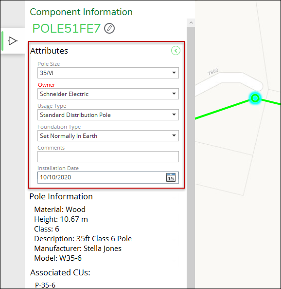This screenshot has width=281, height=289.
Task: Focus the Installation Date field showing 10/10/2020
Action: click(108, 177)
